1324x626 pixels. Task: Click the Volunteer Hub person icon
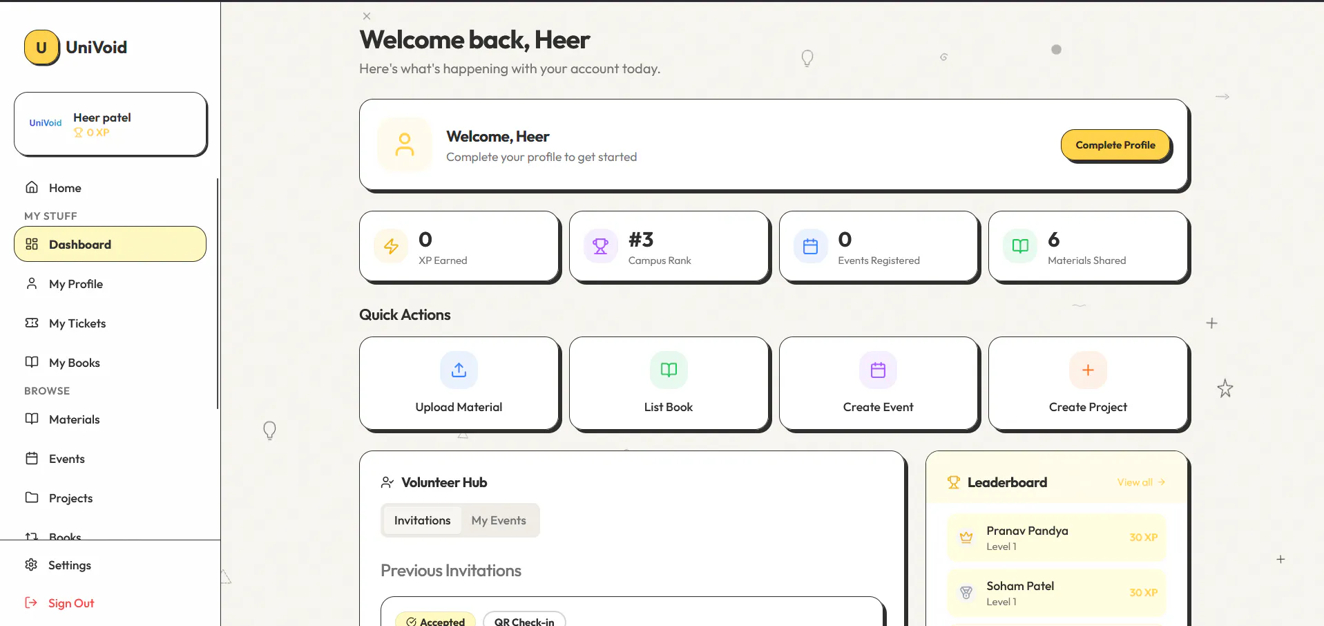click(387, 482)
